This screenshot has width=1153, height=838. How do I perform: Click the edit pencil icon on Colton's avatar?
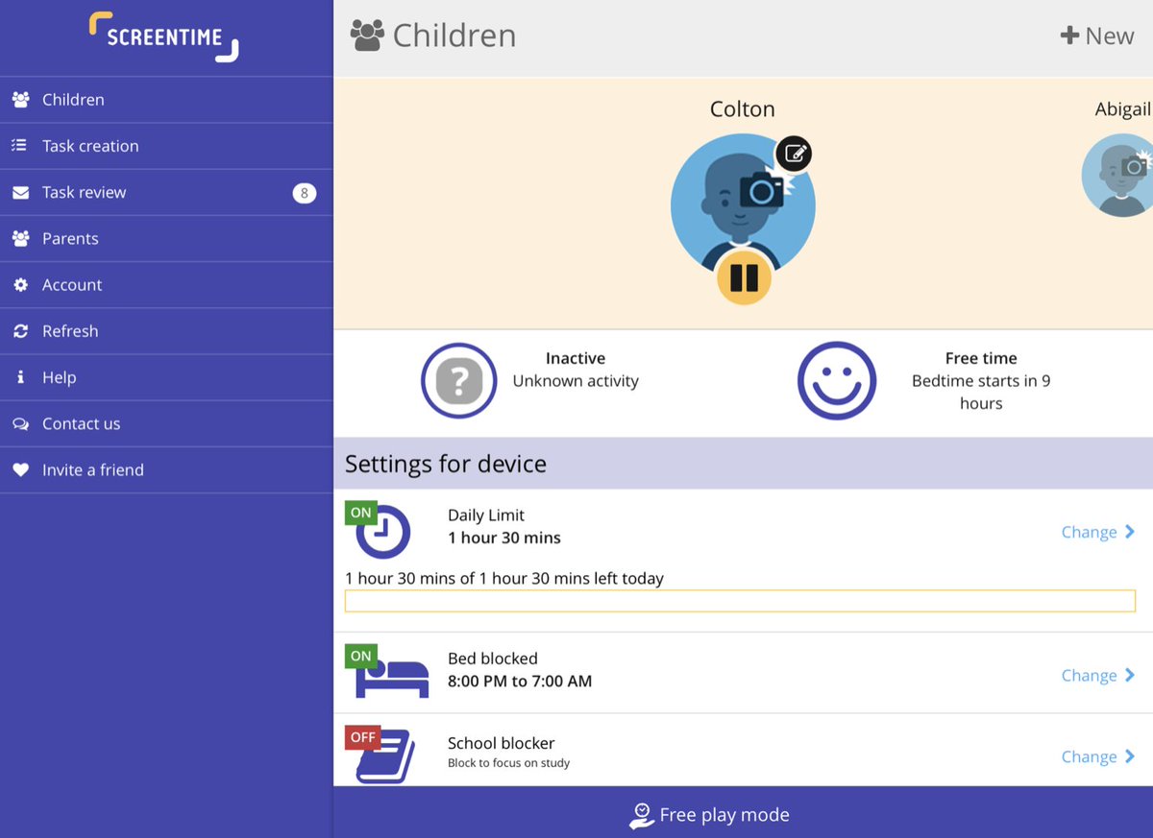[x=794, y=154]
